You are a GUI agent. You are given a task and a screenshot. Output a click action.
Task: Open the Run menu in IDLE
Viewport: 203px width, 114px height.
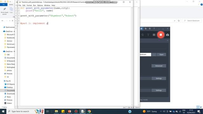click(35, 5)
